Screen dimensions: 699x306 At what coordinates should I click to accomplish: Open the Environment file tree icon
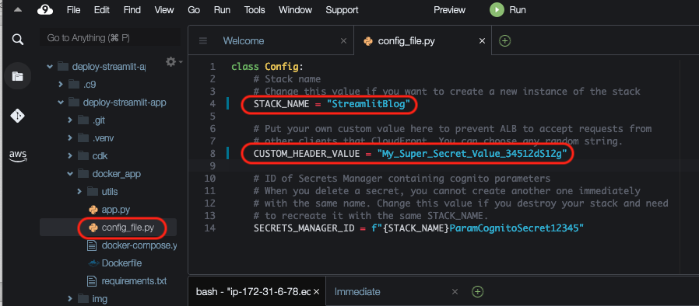pos(17,76)
